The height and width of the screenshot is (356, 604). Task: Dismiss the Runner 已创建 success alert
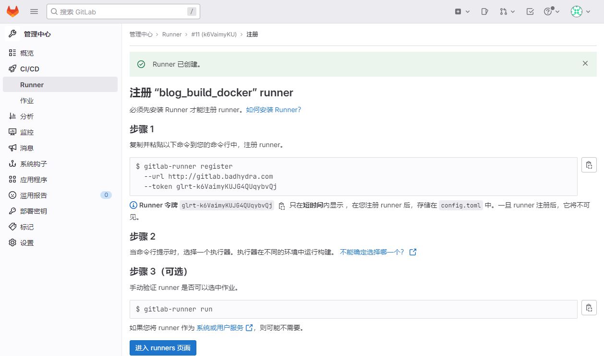[x=585, y=63]
